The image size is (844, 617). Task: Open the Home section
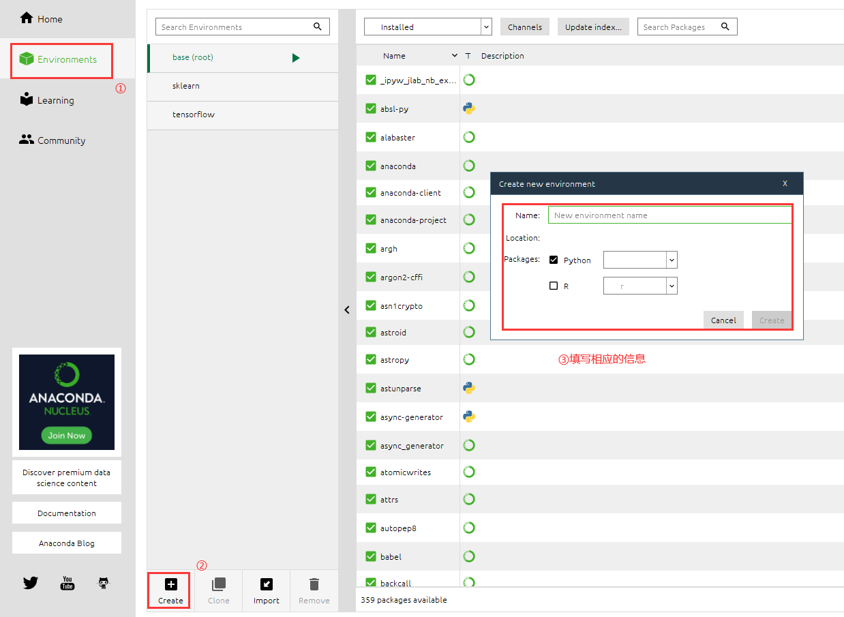coord(41,19)
